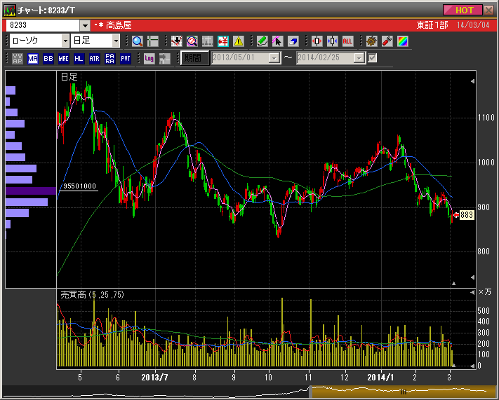Open the rainbow color settings icon
The image size is (499, 400).
point(402,41)
